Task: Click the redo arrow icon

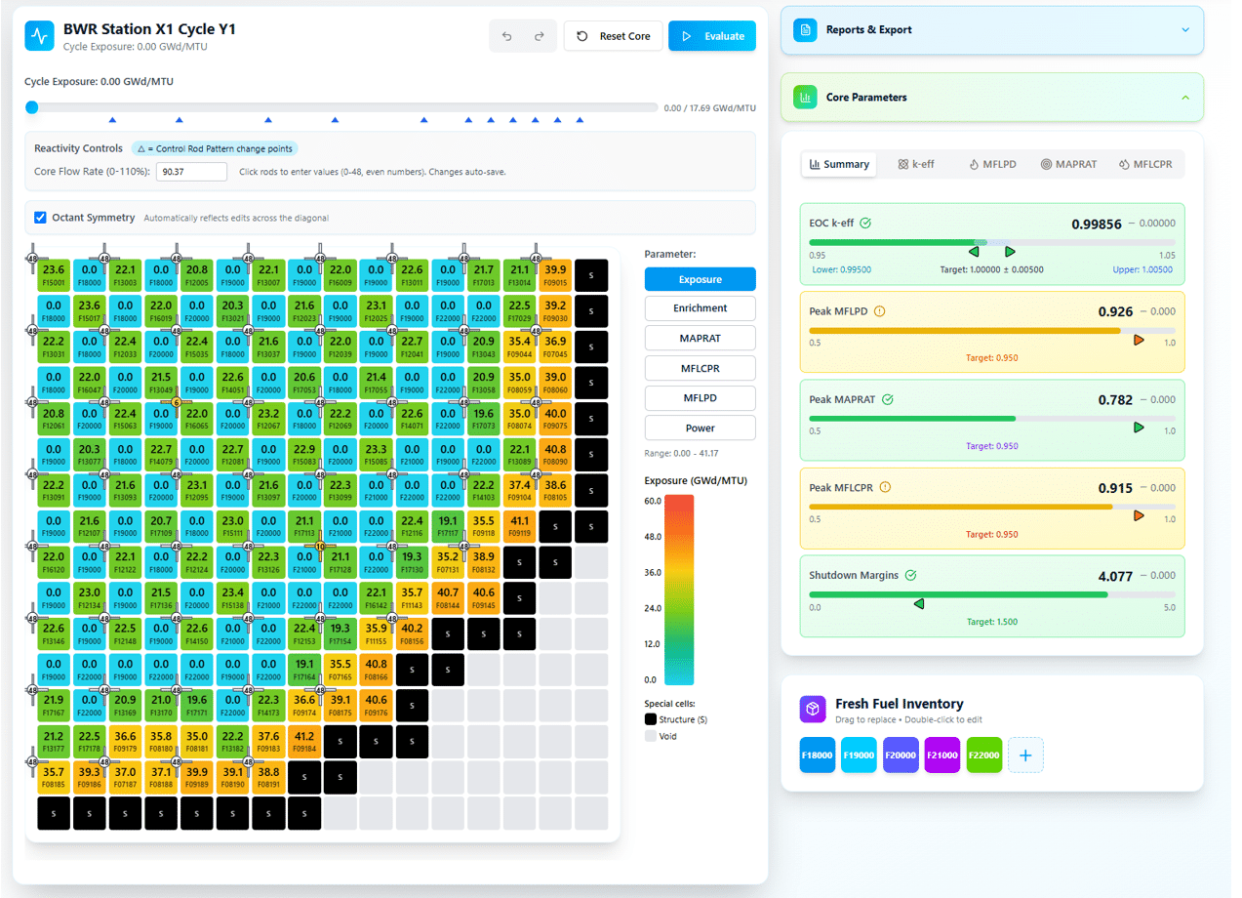Action: (539, 36)
